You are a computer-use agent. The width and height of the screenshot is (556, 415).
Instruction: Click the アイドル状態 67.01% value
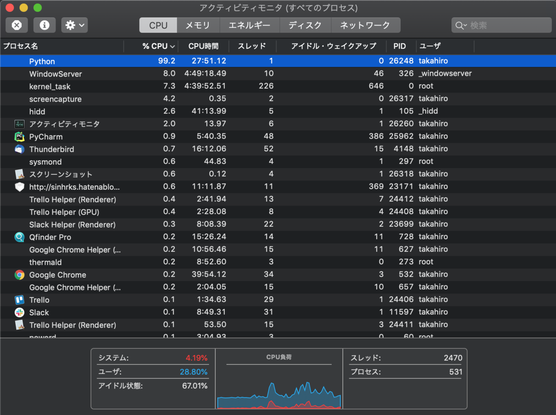(194, 386)
